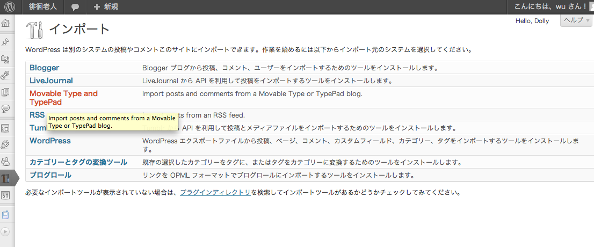Viewport: 594px width, 247px height.
Task: Open the カテゴリーとタグの変換ツール link
Action: click(78, 162)
